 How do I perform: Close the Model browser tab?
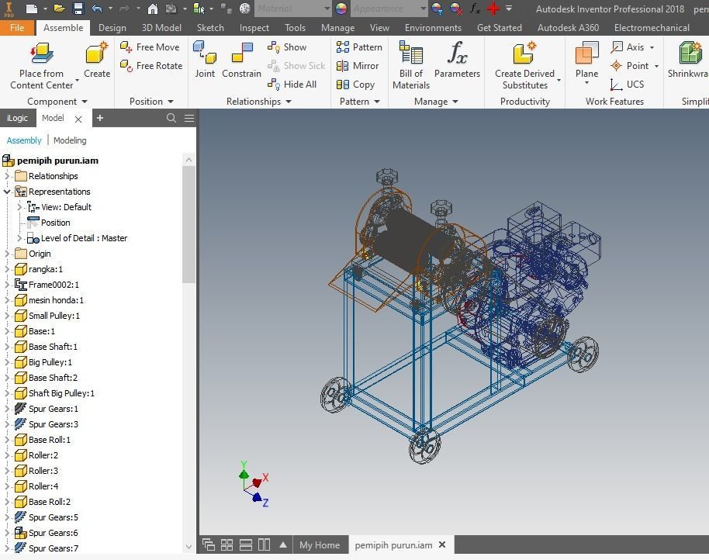tap(78, 119)
